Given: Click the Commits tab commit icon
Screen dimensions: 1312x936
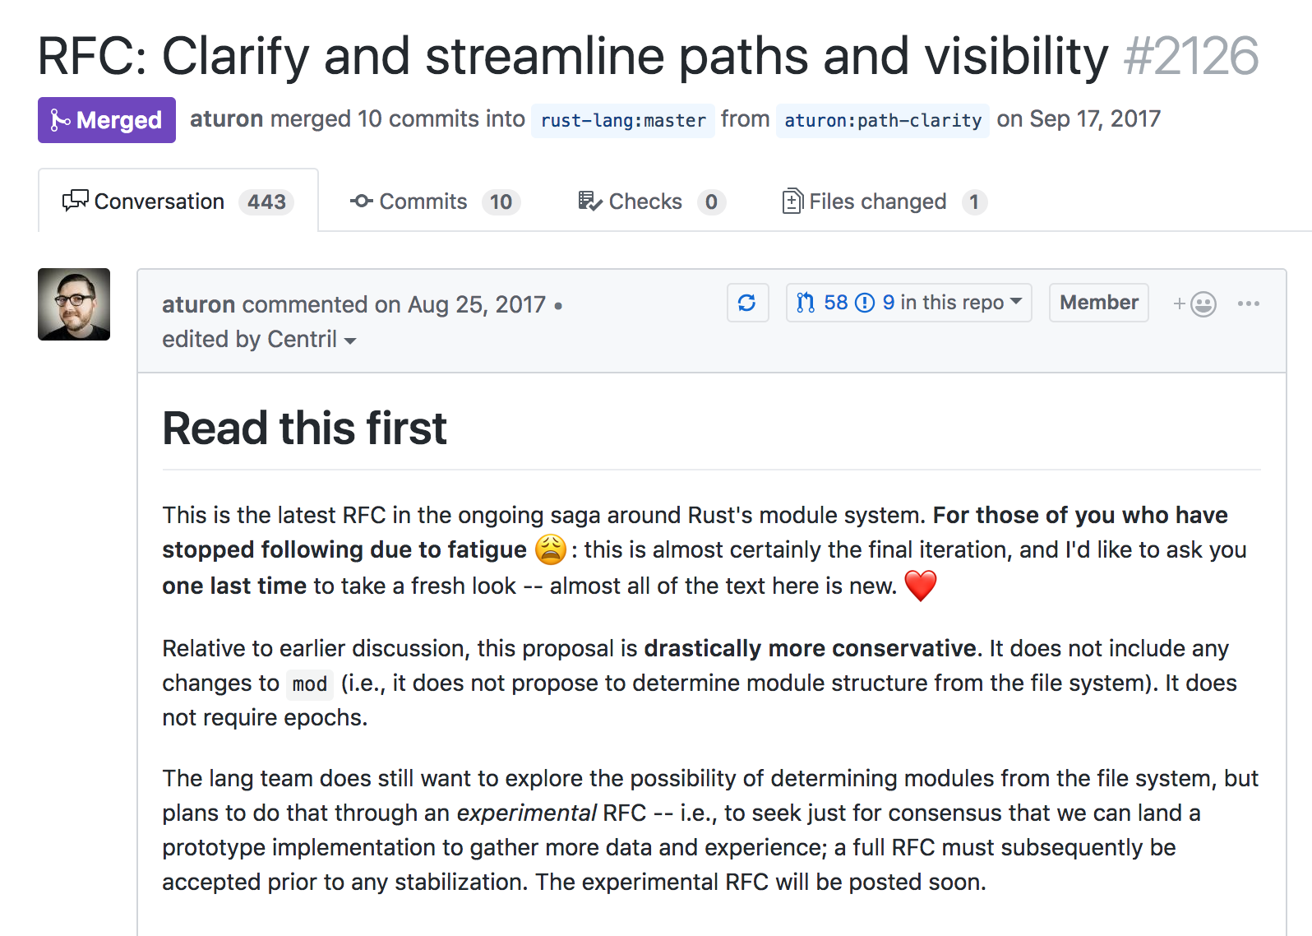Looking at the screenshot, I should pyautogui.click(x=361, y=201).
